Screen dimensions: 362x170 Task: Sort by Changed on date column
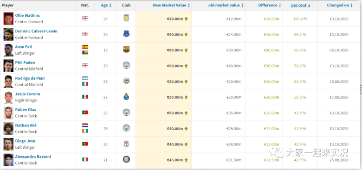pyautogui.click(x=340, y=5)
